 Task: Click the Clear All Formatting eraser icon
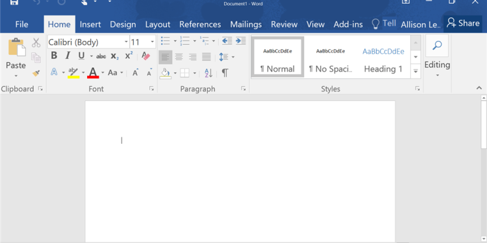(145, 56)
